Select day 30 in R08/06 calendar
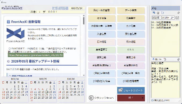 pyautogui.click(x=67, y=98)
